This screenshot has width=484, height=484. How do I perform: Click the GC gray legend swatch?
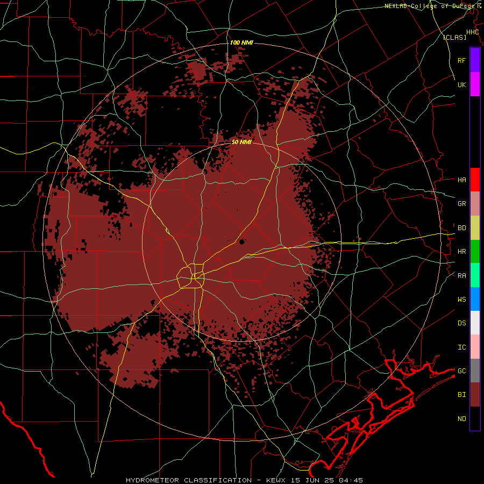[x=475, y=371]
